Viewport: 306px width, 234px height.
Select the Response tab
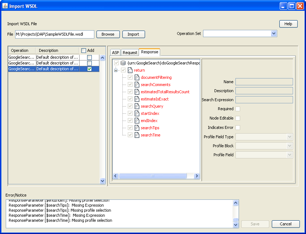tap(149, 52)
